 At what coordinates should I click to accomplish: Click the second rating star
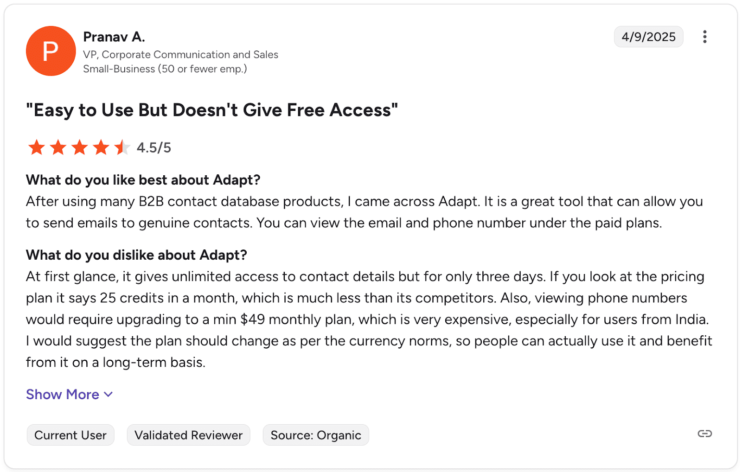[58, 147]
